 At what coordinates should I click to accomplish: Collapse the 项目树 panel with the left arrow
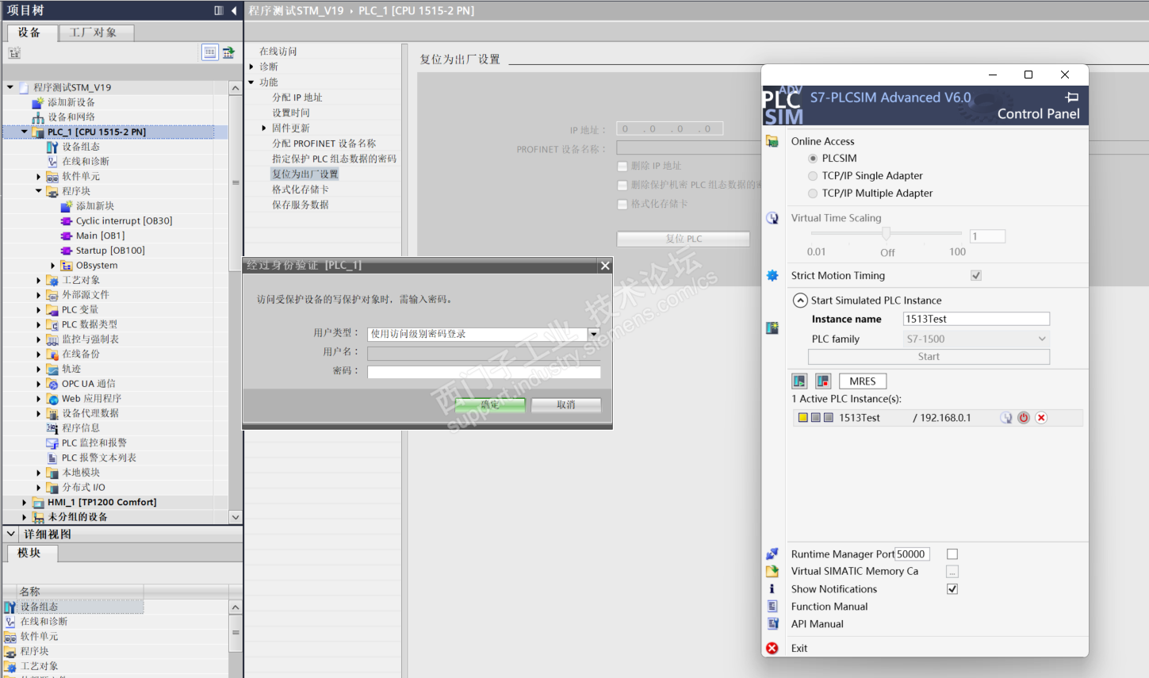tap(234, 10)
